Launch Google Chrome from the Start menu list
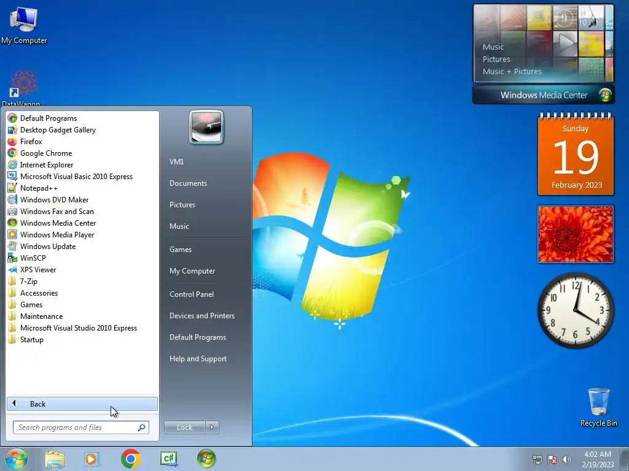Screen dimensions: 629x471 click(45, 153)
